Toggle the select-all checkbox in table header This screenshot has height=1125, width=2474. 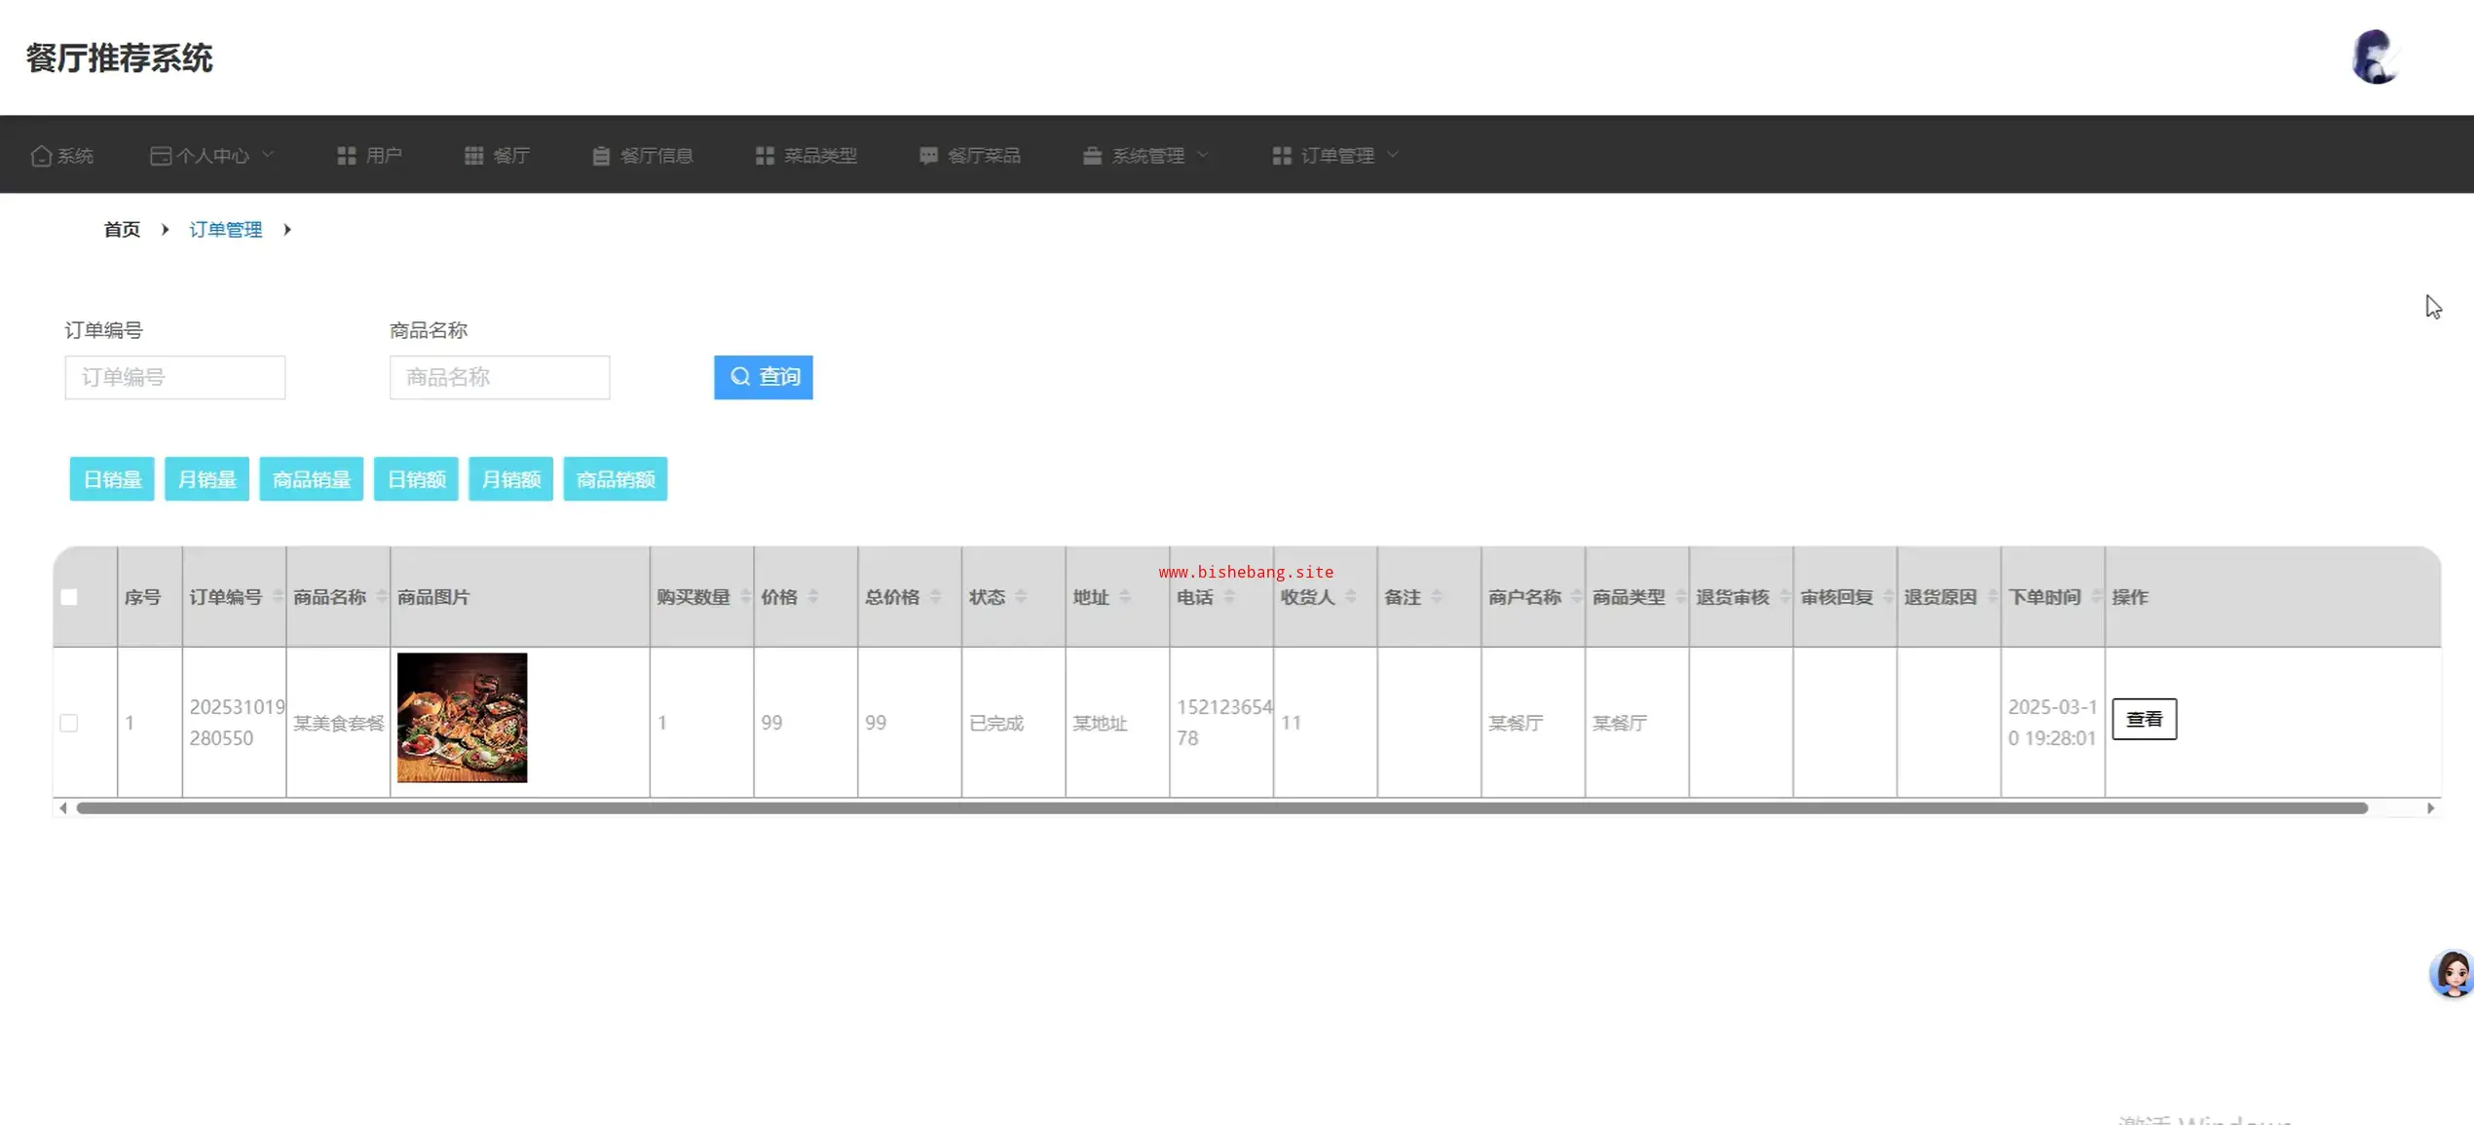tap(69, 597)
